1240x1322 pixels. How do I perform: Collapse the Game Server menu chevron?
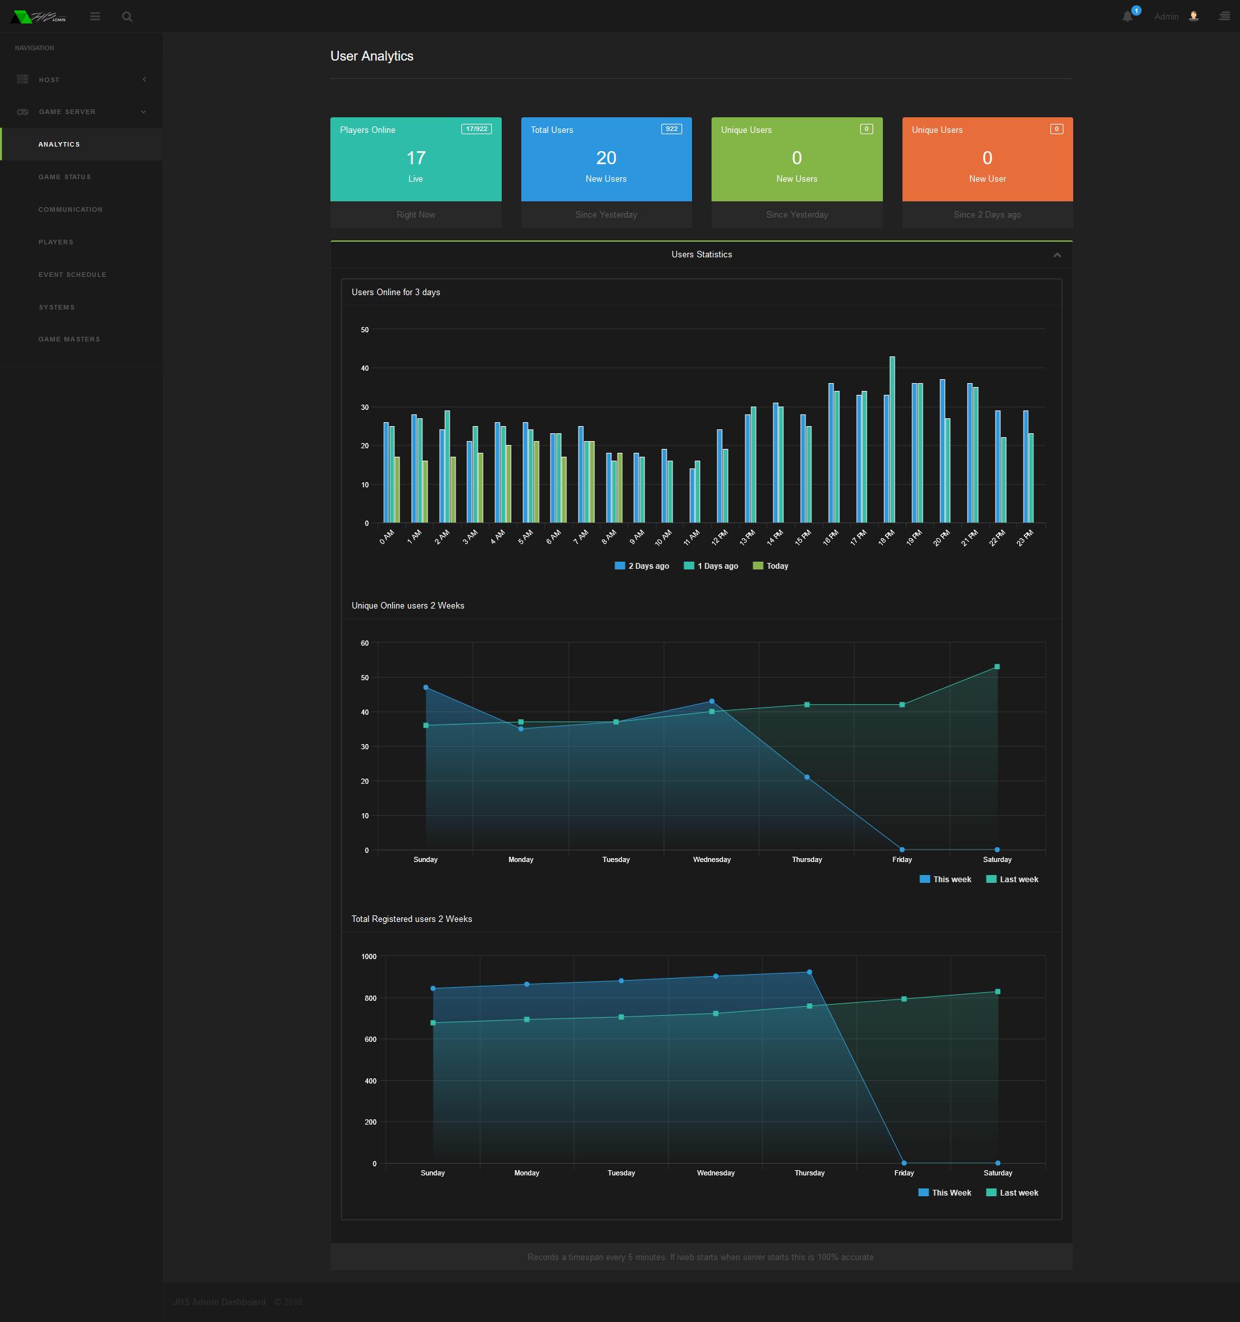[143, 111]
